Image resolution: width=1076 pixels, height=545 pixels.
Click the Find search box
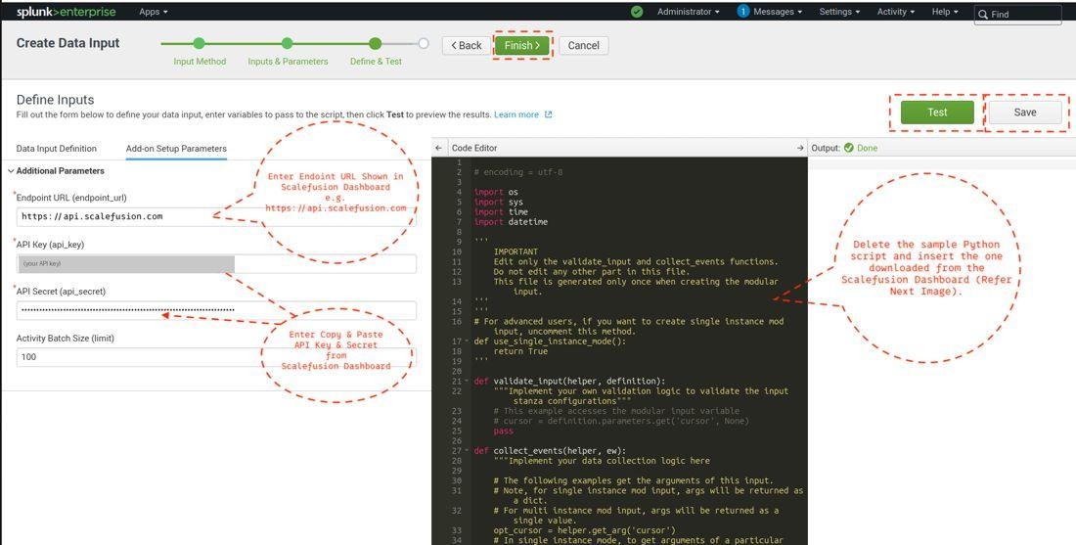tap(1018, 15)
